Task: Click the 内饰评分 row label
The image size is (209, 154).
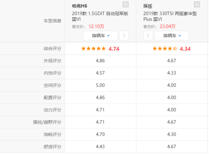Action: tap(52, 73)
